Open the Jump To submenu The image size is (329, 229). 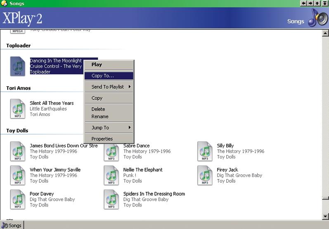(x=109, y=127)
